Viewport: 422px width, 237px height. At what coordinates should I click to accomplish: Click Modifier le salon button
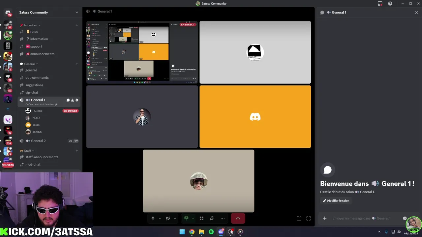[x=336, y=200]
